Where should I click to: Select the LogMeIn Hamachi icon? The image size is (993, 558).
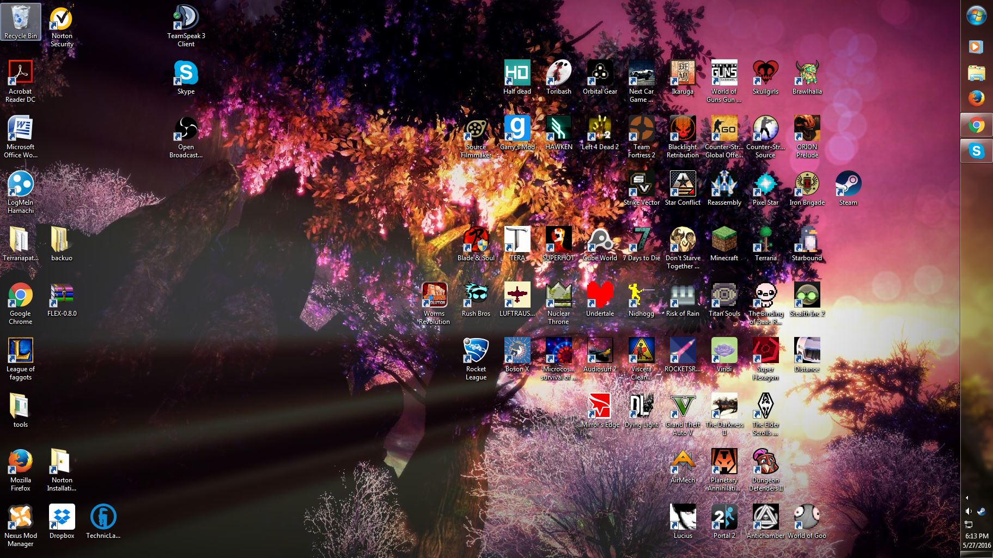click(x=21, y=192)
